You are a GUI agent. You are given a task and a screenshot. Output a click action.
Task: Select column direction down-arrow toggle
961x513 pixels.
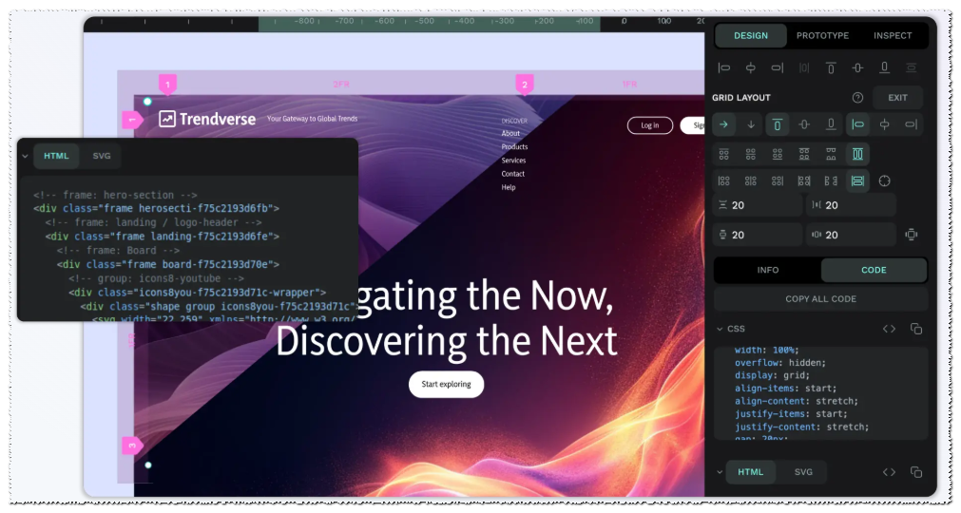[750, 124]
